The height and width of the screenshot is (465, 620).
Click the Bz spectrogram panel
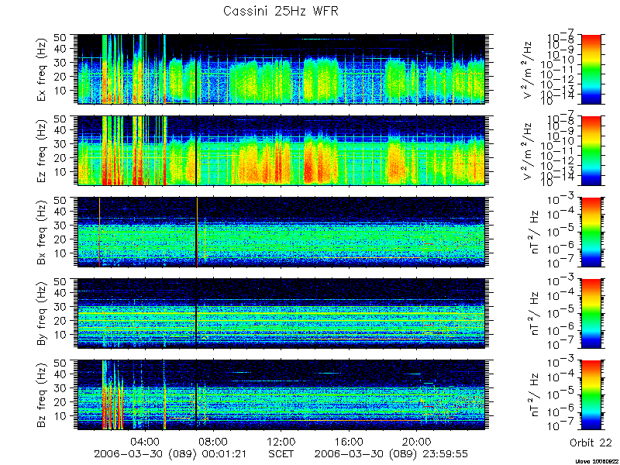pyautogui.click(x=281, y=395)
